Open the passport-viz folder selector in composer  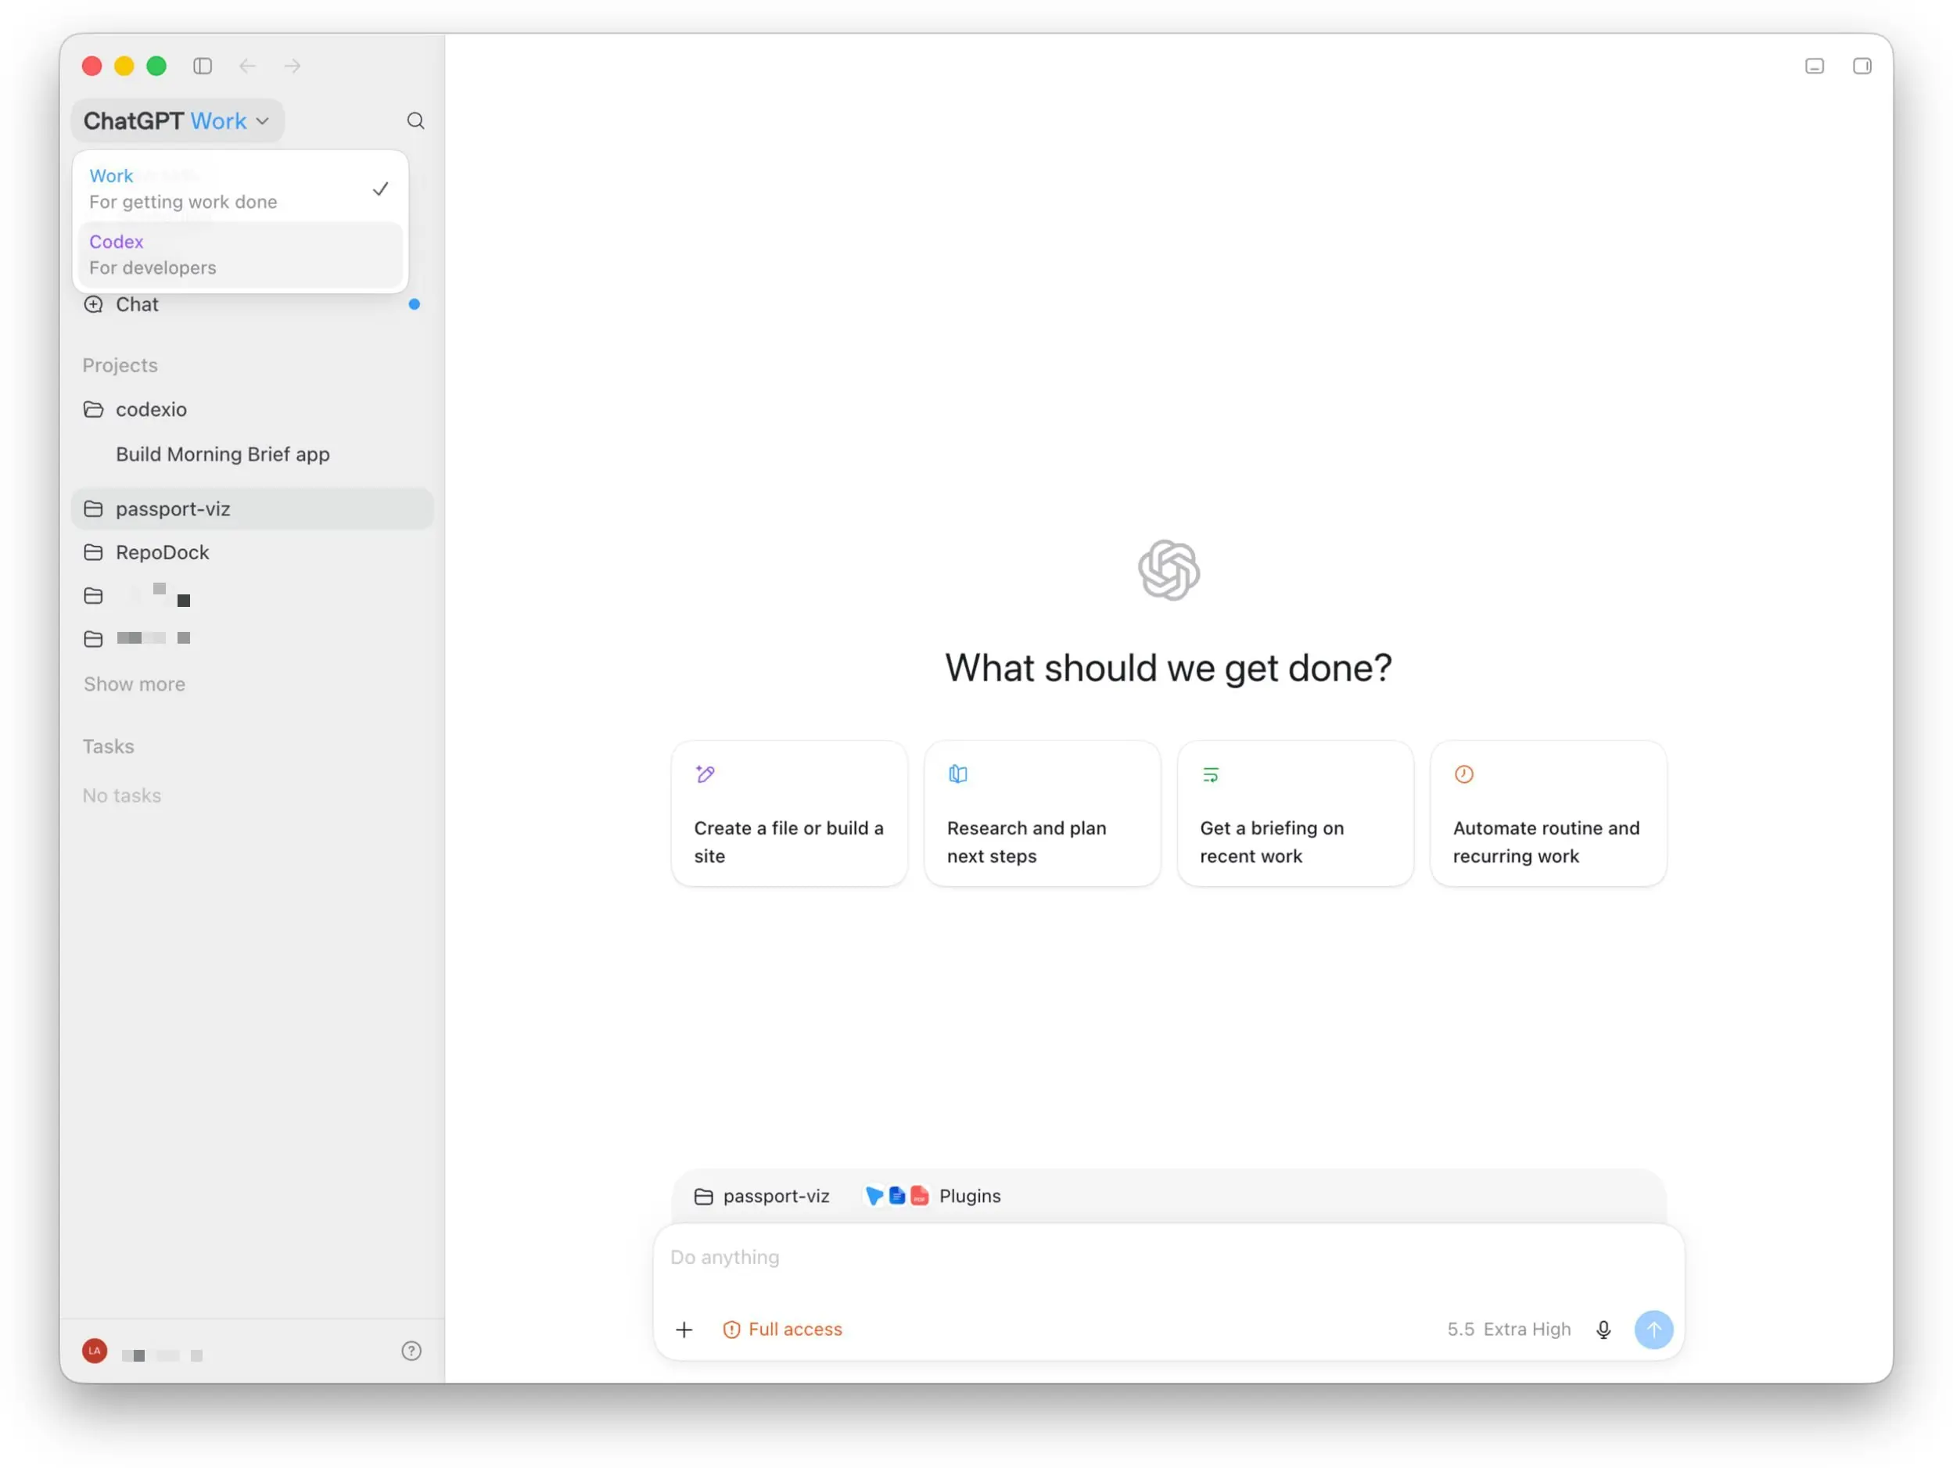[x=761, y=1196]
